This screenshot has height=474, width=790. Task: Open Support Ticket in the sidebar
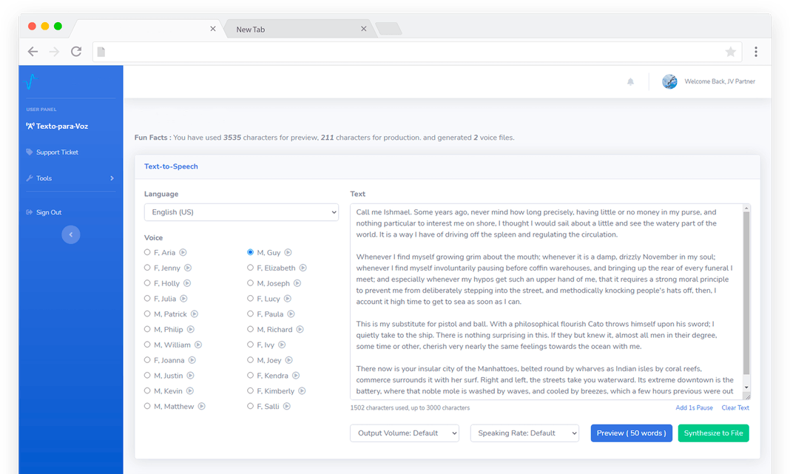[57, 152]
